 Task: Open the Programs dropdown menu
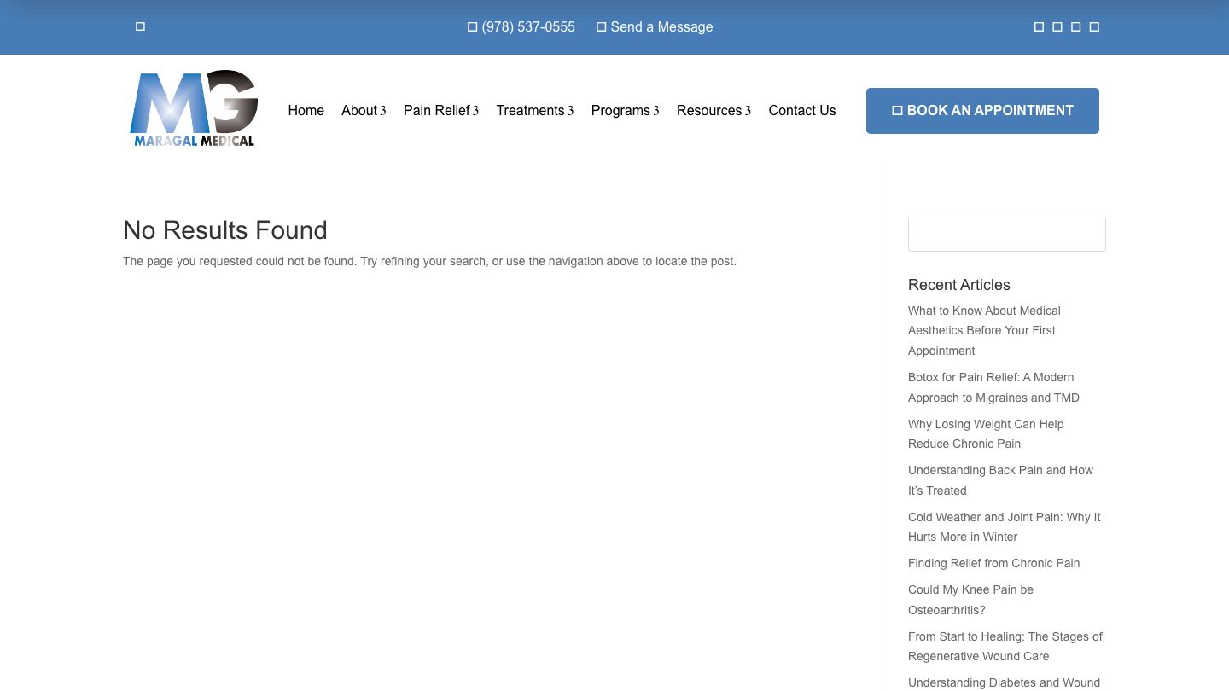click(x=625, y=111)
